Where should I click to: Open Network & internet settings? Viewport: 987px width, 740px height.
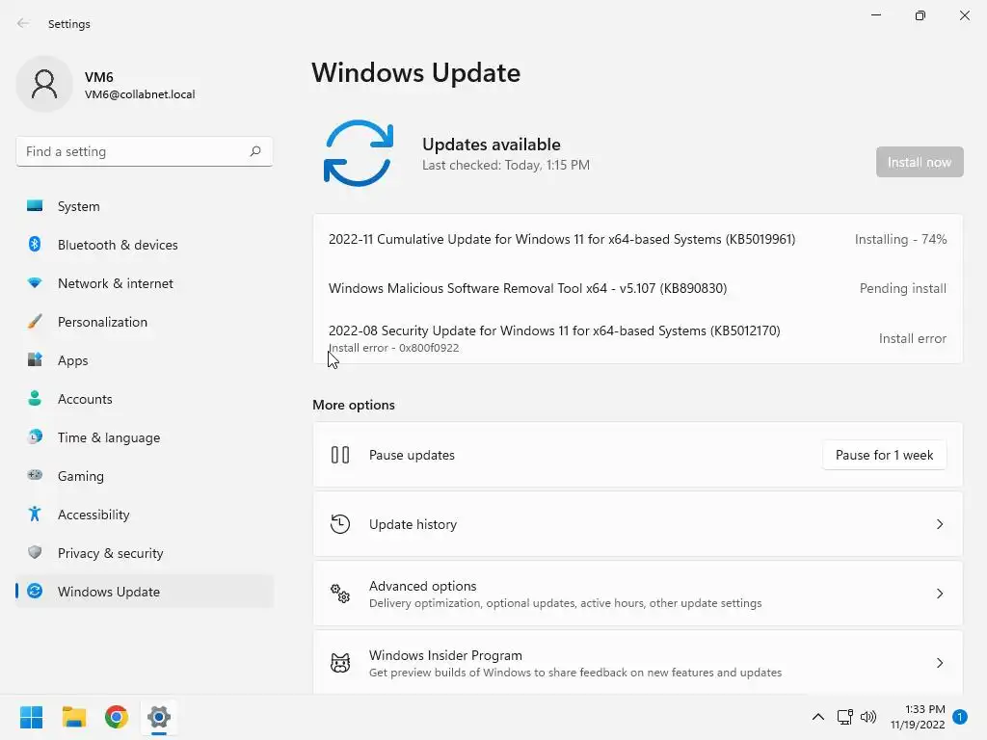(145, 283)
